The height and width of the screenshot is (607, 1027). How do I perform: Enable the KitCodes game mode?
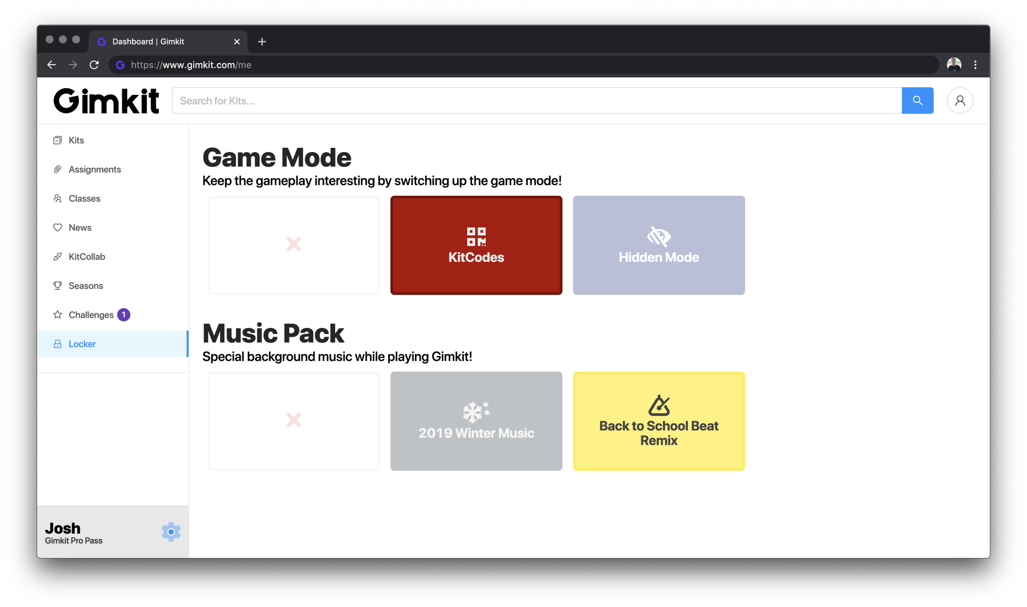coord(476,245)
